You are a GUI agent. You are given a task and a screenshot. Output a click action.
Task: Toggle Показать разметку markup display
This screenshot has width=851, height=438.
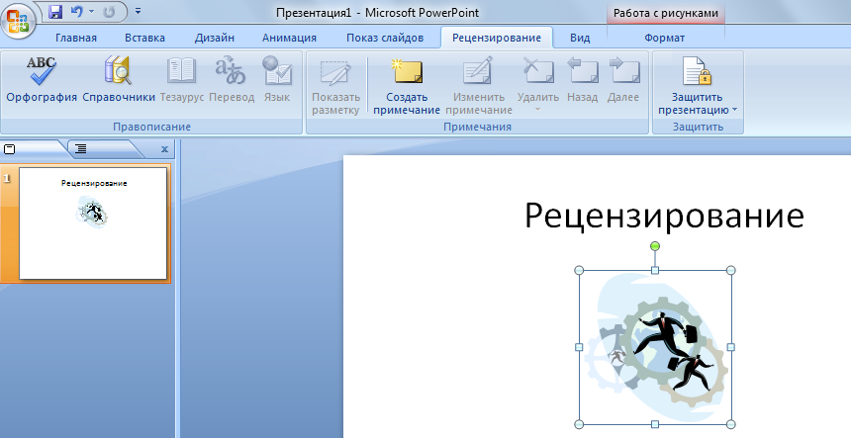336,87
